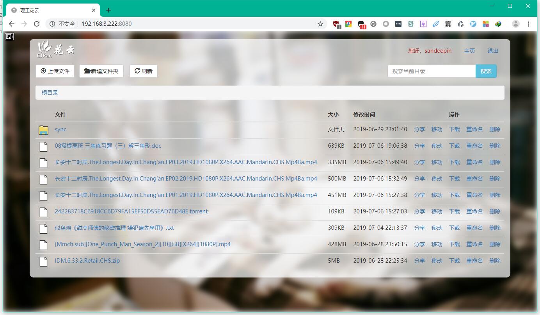Click the 上传文件 upload button
540x315 pixels.
point(55,71)
